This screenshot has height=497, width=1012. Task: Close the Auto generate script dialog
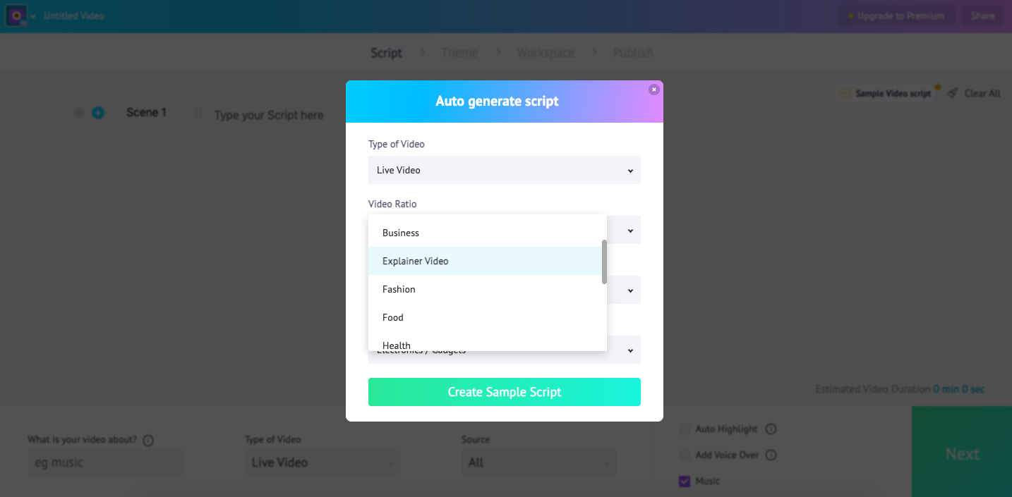(654, 90)
